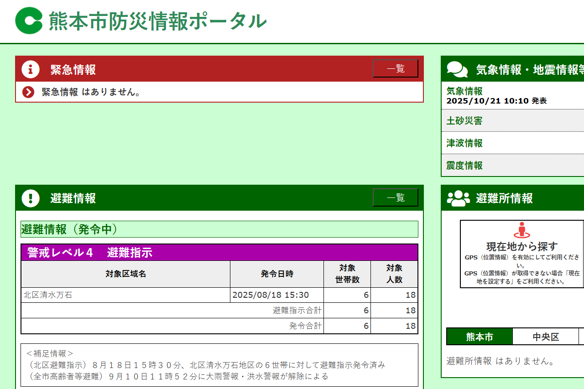Viewport: 584px width, 389px height.
Task: Click the 避難情報（発令中） heading bar
Action: click(219, 229)
